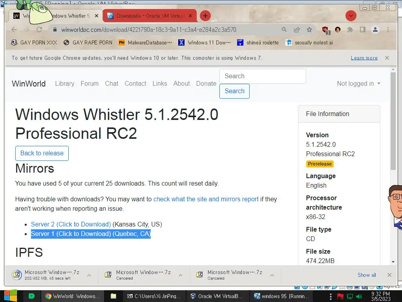Image resolution: width=402 pixels, height=302 pixels.
Task: Click the volume speaker tray icon
Action: click(x=359, y=296)
